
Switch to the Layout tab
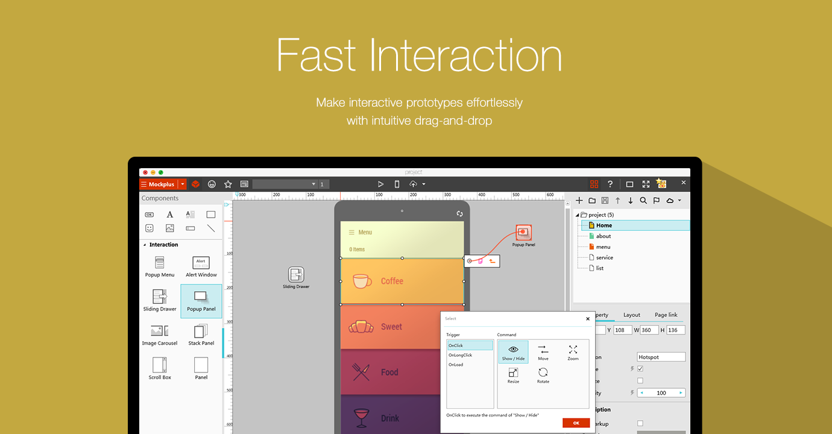click(x=632, y=315)
